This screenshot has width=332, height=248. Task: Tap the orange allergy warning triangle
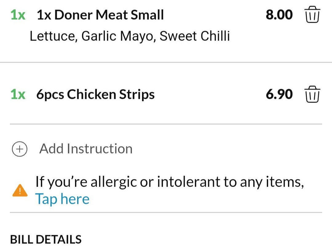(20, 190)
